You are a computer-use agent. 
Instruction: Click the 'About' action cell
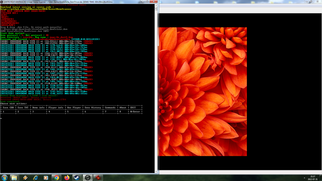pyautogui.click(x=123, y=108)
